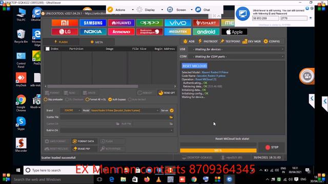Select the MediaTek brand logo
Screen dimensions: 328x184
(178, 32)
